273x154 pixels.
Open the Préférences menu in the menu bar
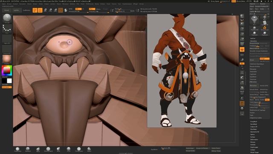point(90,4)
